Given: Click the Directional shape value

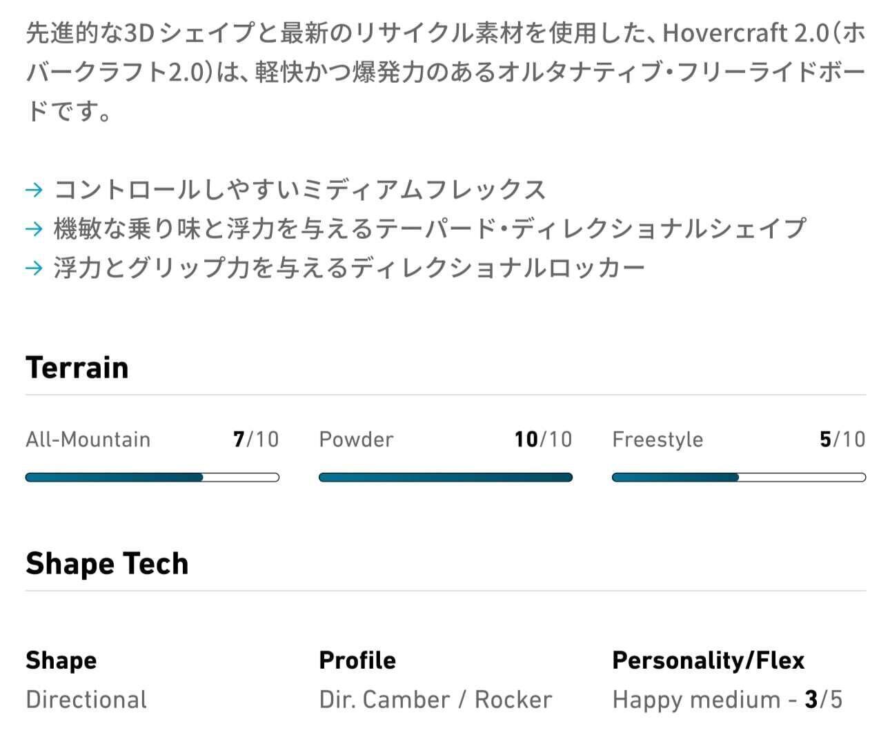Looking at the screenshot, I should tap(86, 699).
